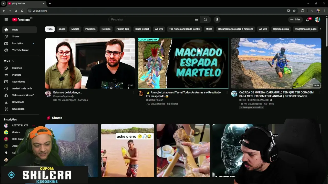Select the Black Desert filter chip
Viewport: 328px width, 184px height.
click(142, 29)
